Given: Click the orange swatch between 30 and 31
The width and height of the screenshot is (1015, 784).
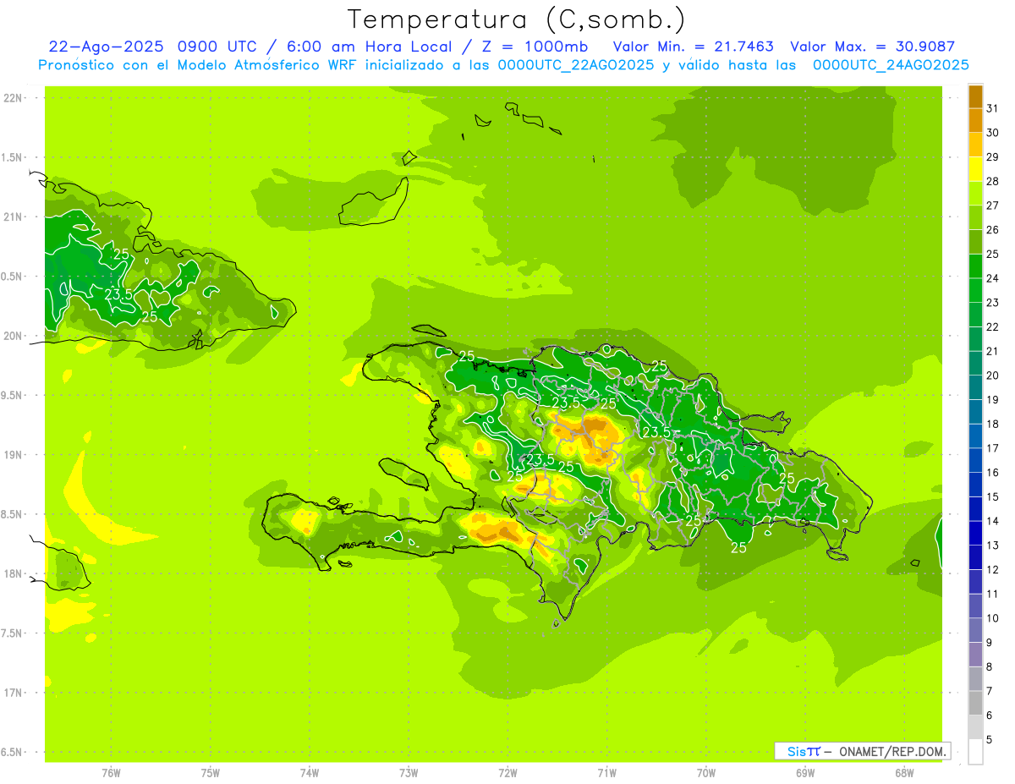Looking at the screenshot, I should tap(975, 121).
